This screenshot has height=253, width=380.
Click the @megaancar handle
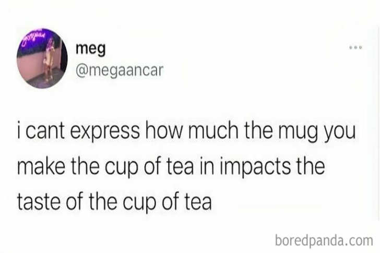(120, 71)
